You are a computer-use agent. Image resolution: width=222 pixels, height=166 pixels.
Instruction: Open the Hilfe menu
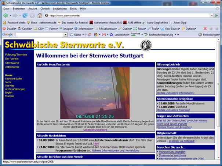[83, 9]
